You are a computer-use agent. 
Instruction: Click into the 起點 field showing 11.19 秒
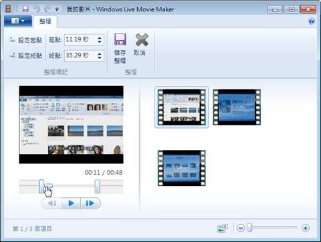(80, 40)
